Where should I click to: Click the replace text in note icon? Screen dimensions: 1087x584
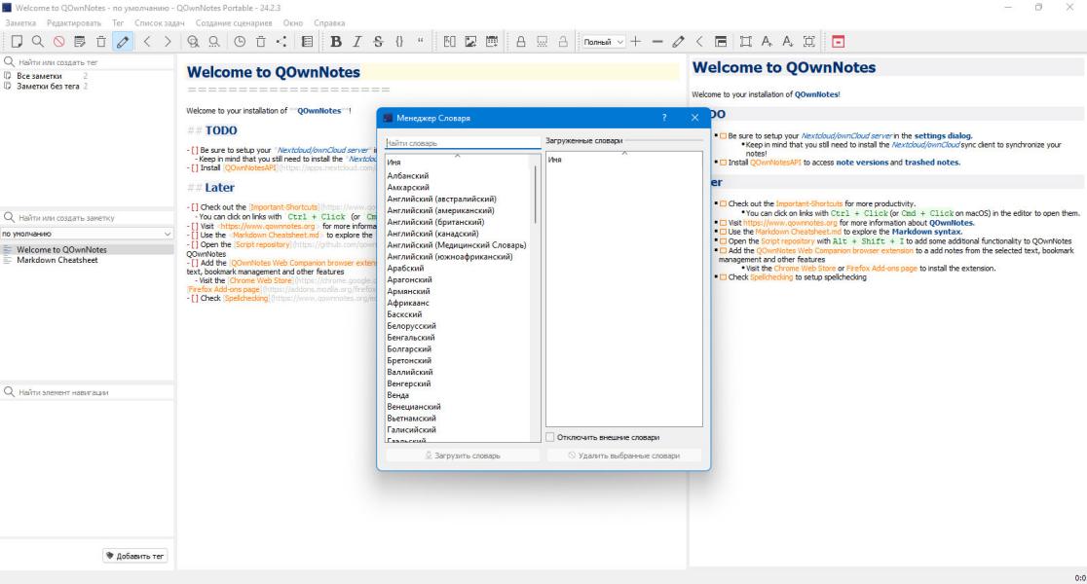(214, 42)
